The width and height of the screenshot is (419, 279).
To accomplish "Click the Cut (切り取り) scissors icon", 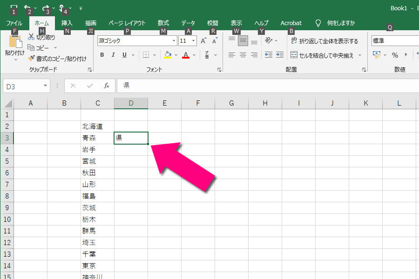I will (x=31, y=37).
